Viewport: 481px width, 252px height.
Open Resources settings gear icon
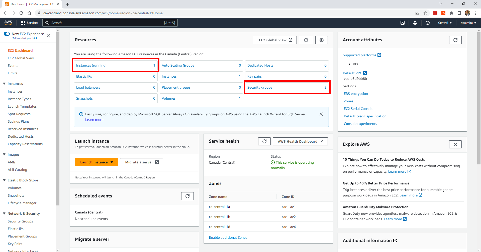322,40
